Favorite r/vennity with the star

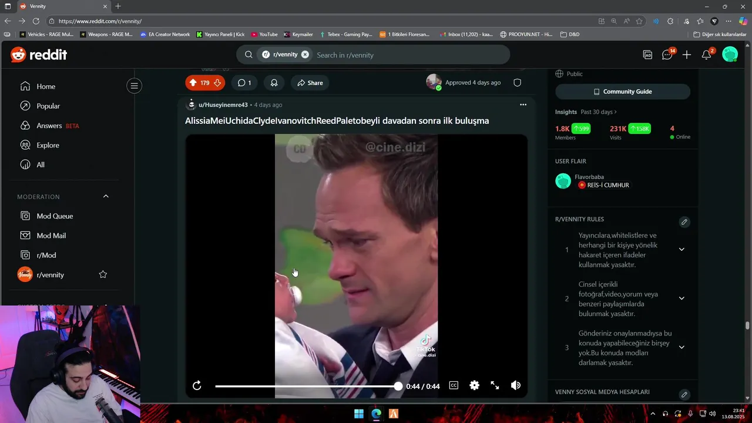tap(103, 274)
